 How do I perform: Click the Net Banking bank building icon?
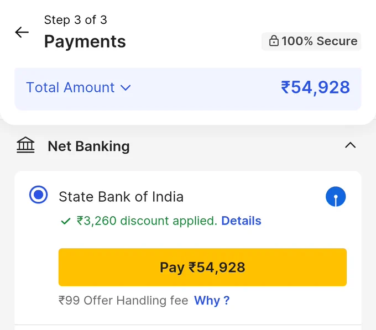pos(25,145)
